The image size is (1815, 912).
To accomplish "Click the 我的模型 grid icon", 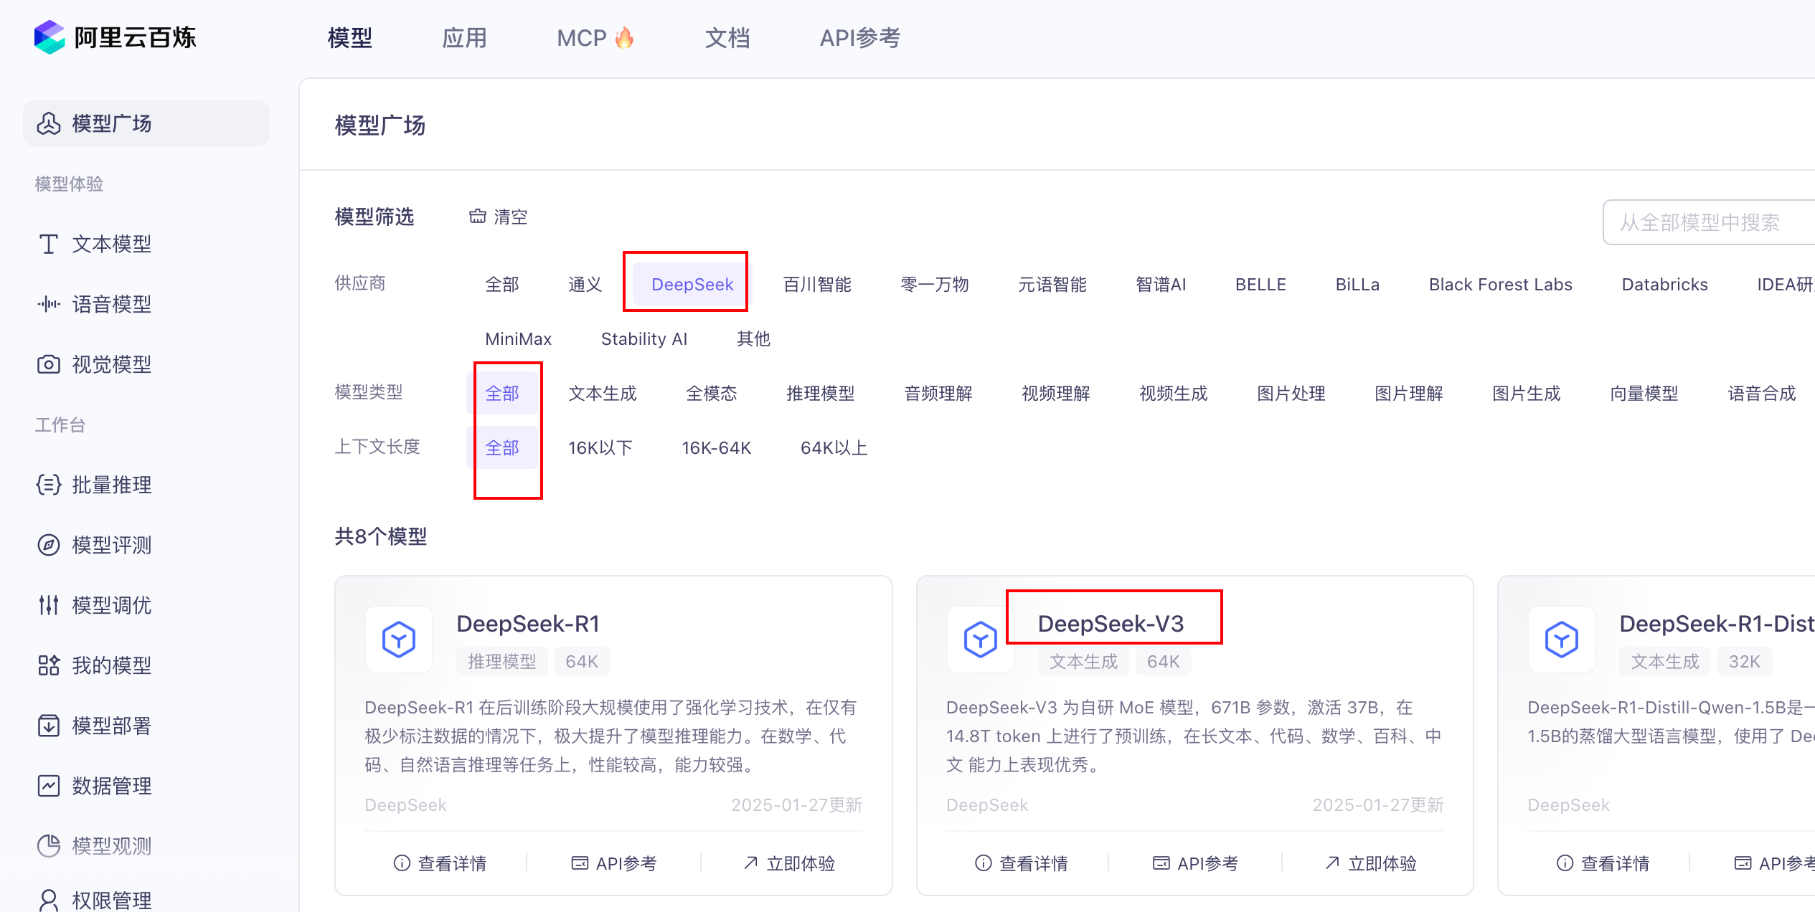I will point(49,665).
